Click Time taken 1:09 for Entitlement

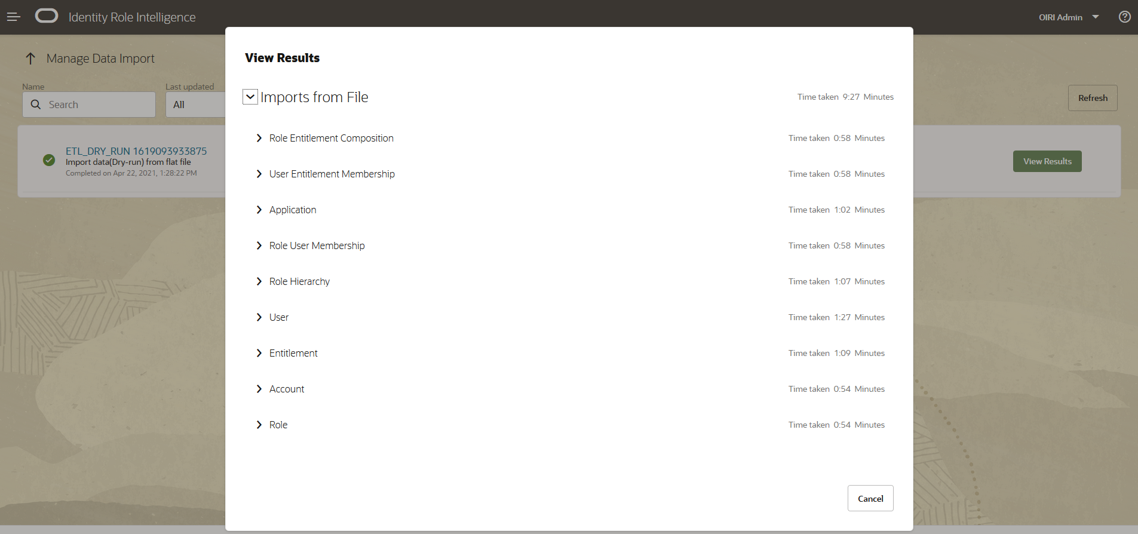[x=836, y=353]
